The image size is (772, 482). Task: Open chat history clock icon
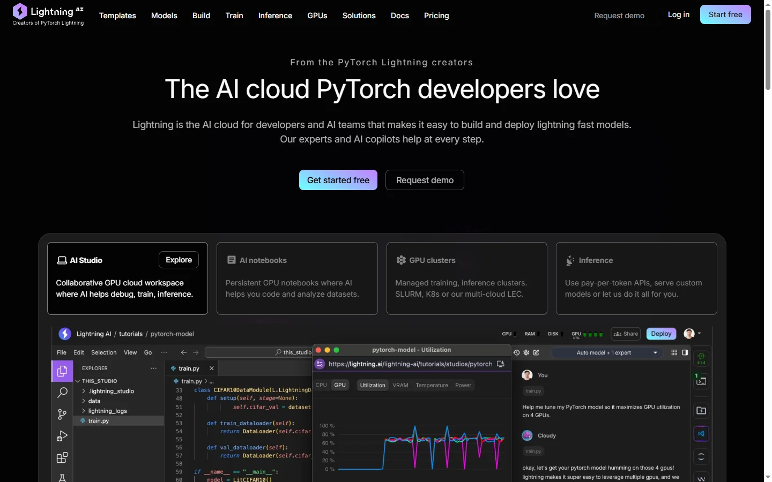pyautogui.click(x=516, y=352)
